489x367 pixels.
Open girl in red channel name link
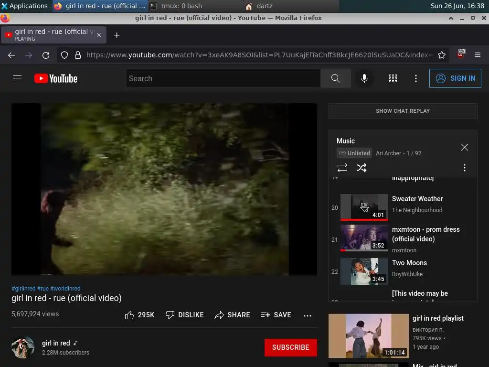pos(56,343)
